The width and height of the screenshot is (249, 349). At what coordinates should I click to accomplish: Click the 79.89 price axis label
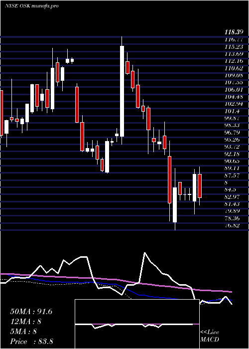coord(232,211)
